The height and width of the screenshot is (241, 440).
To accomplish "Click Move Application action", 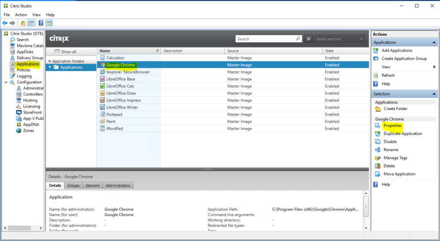I will [x=399, y=174].
